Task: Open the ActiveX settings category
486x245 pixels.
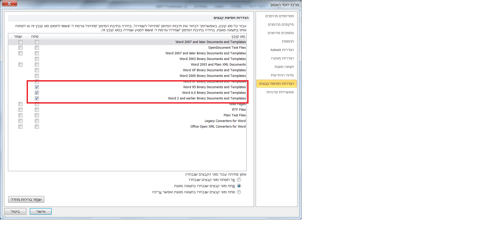Action: tap(282, 50)
